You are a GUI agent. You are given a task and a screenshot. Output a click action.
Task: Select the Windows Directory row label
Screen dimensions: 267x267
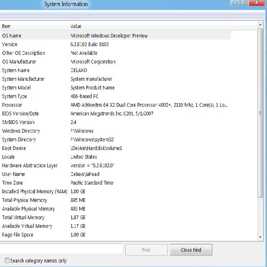21,131
